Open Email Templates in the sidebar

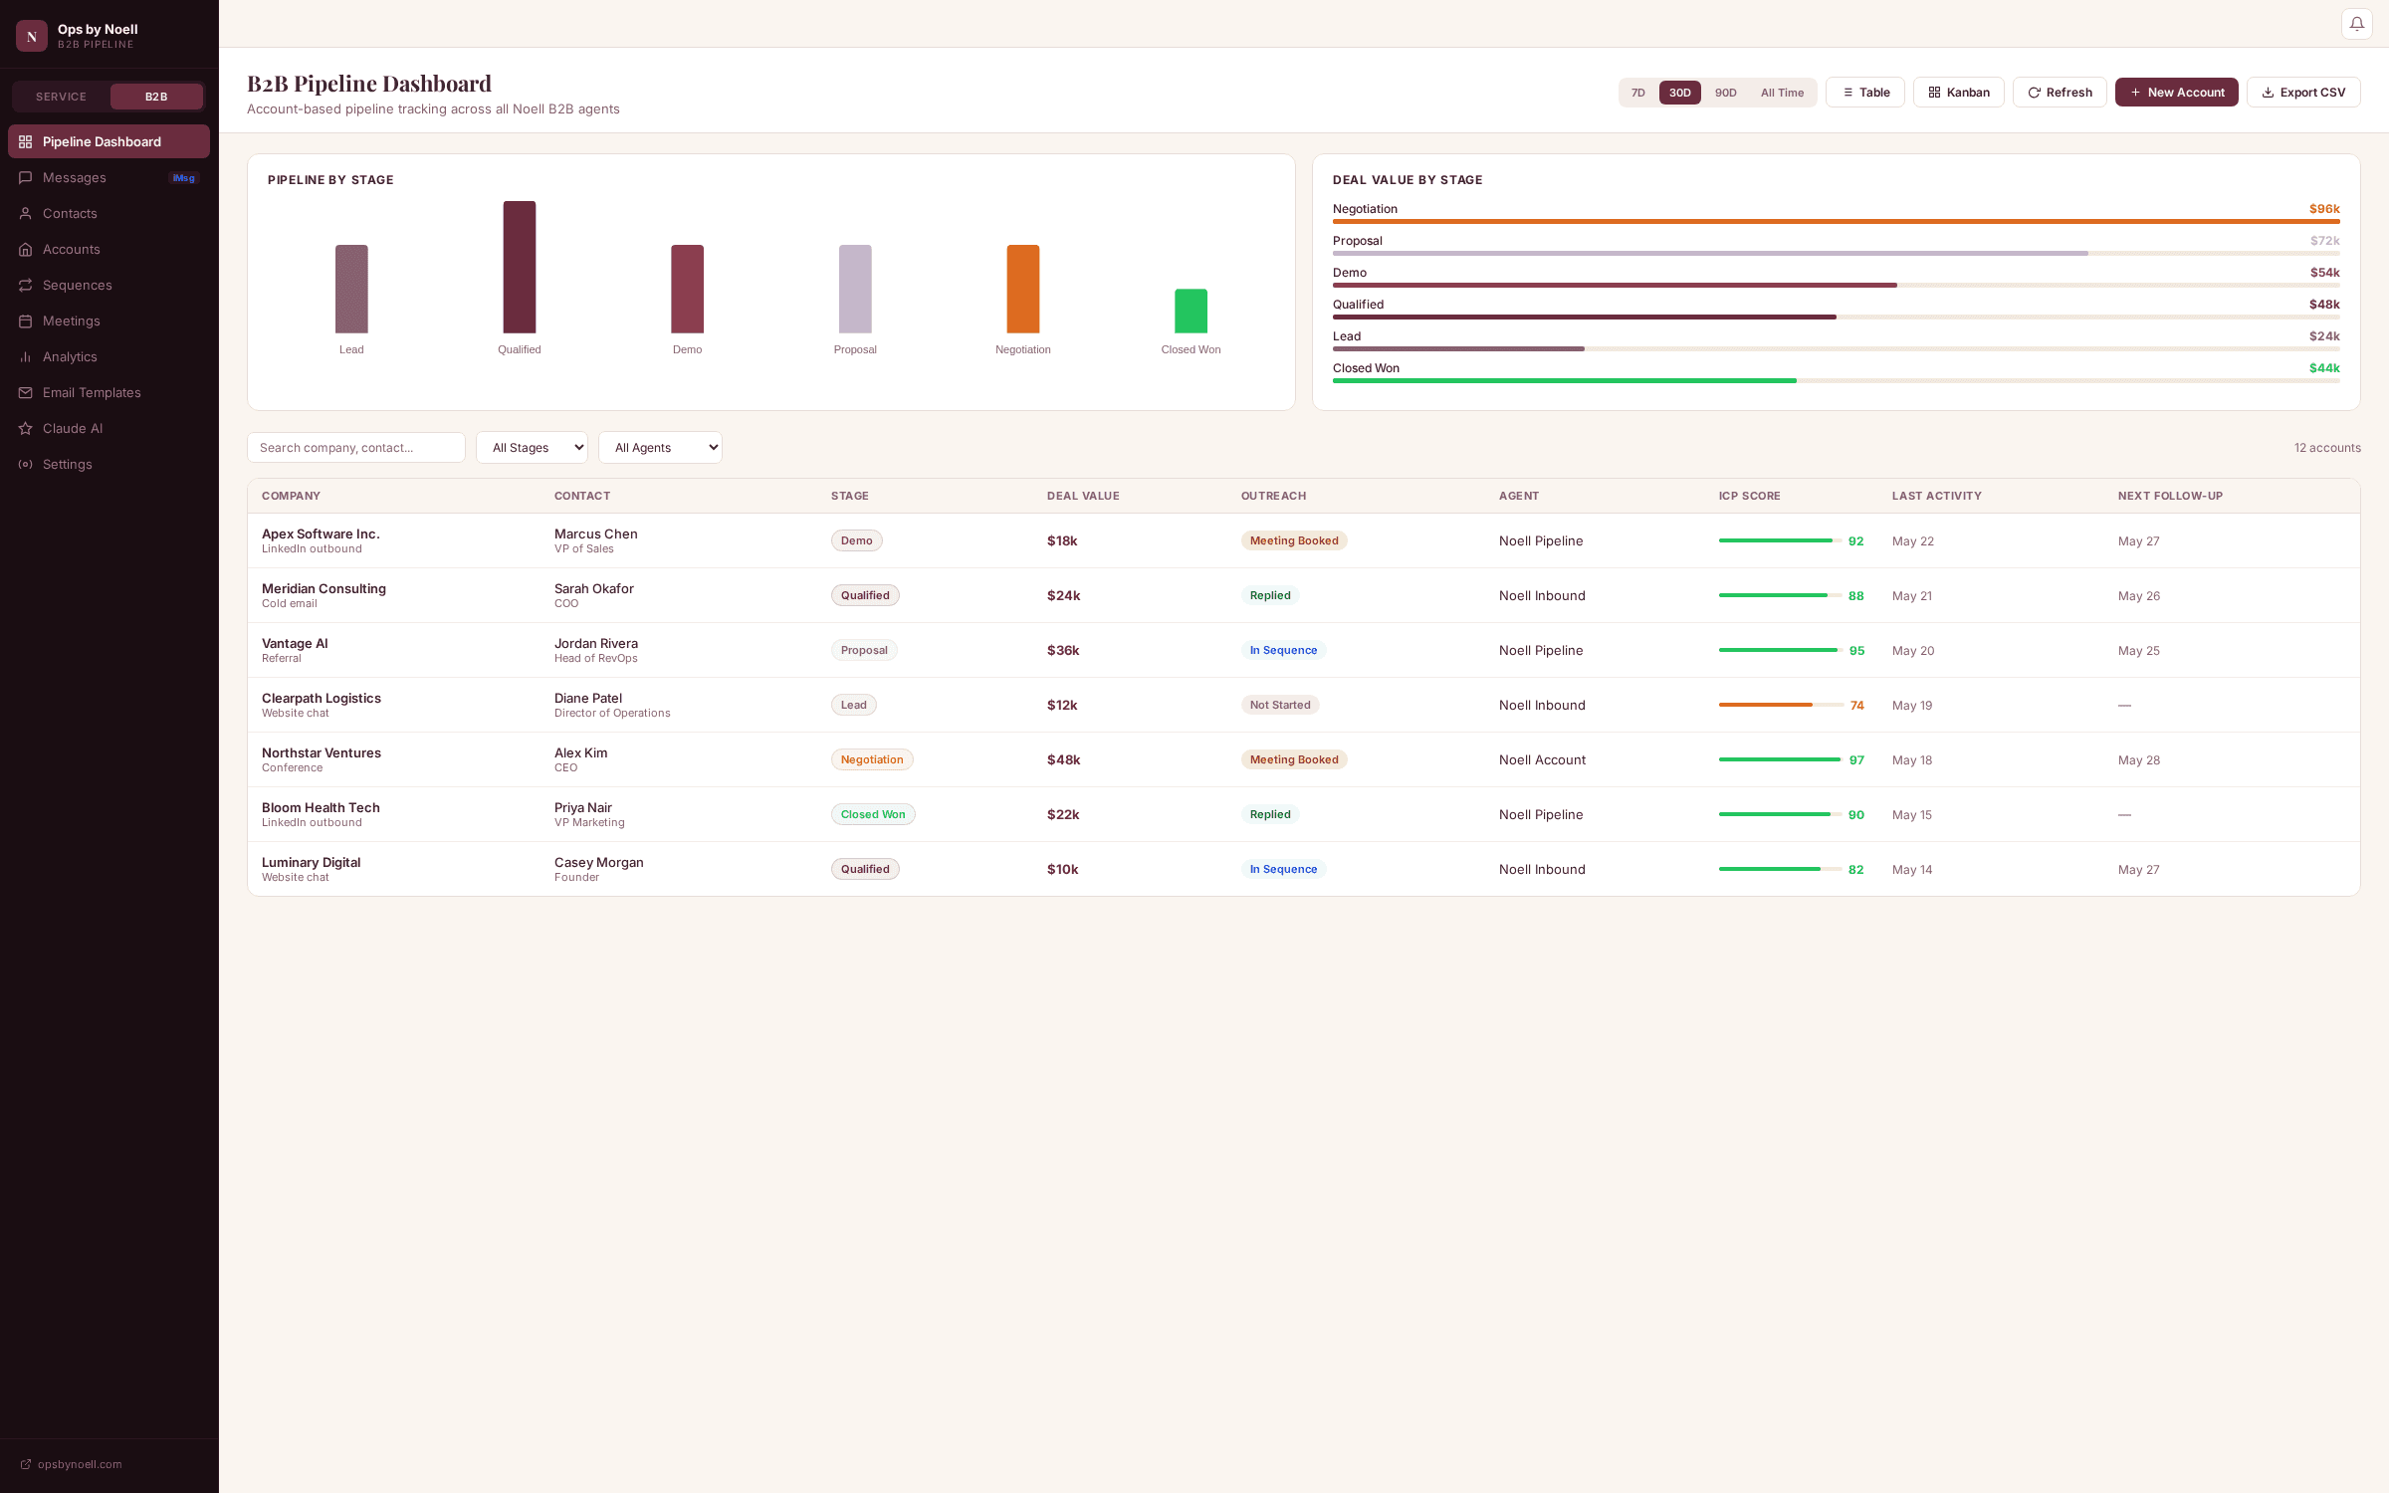[x=109, y=392]
